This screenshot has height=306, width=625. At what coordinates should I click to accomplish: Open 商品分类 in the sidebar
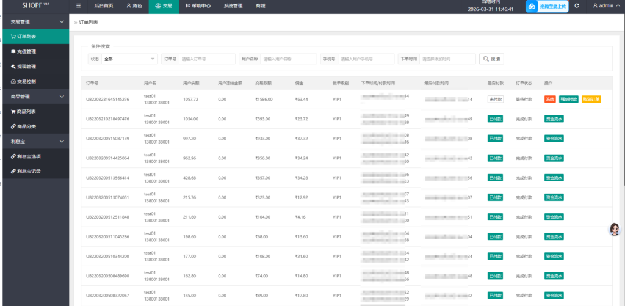[x=26, y=126]
